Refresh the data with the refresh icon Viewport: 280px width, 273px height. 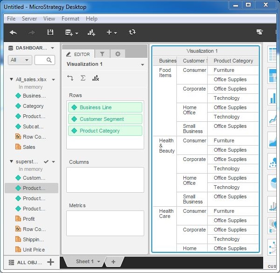pyautogui.click(x=132, y=32)
